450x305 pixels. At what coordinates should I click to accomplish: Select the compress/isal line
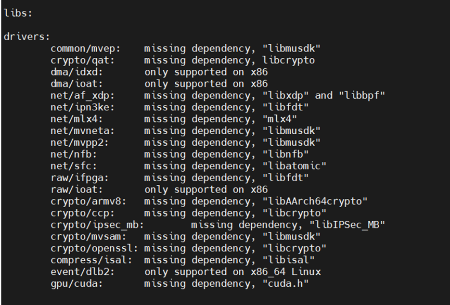click(x=183, y=260)
